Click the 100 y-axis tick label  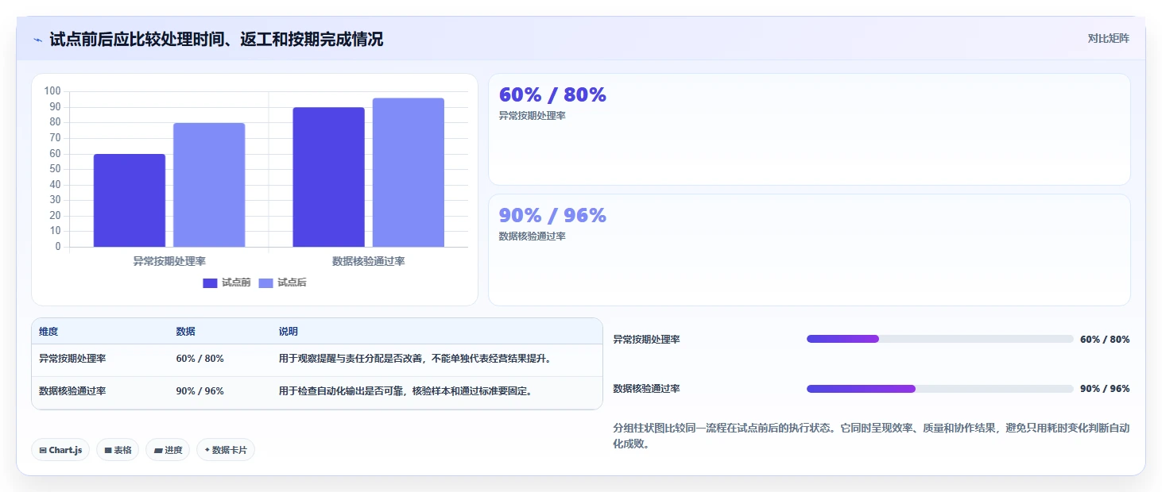point(52,91)
